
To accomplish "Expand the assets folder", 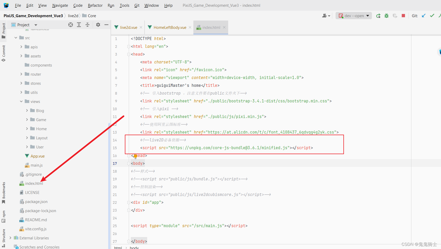I will point(21,56).
